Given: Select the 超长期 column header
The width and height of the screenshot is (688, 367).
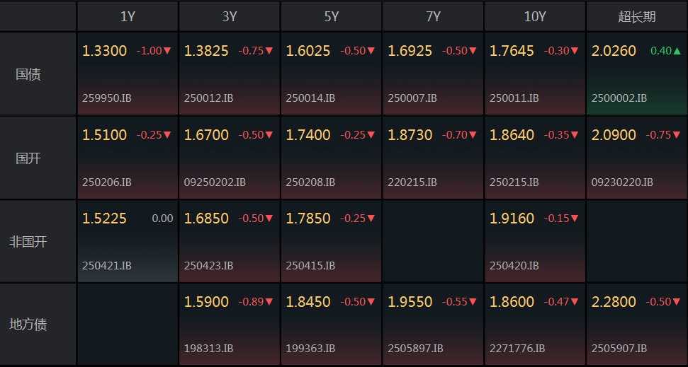Looking at the screenshot, I should [637, 17].
